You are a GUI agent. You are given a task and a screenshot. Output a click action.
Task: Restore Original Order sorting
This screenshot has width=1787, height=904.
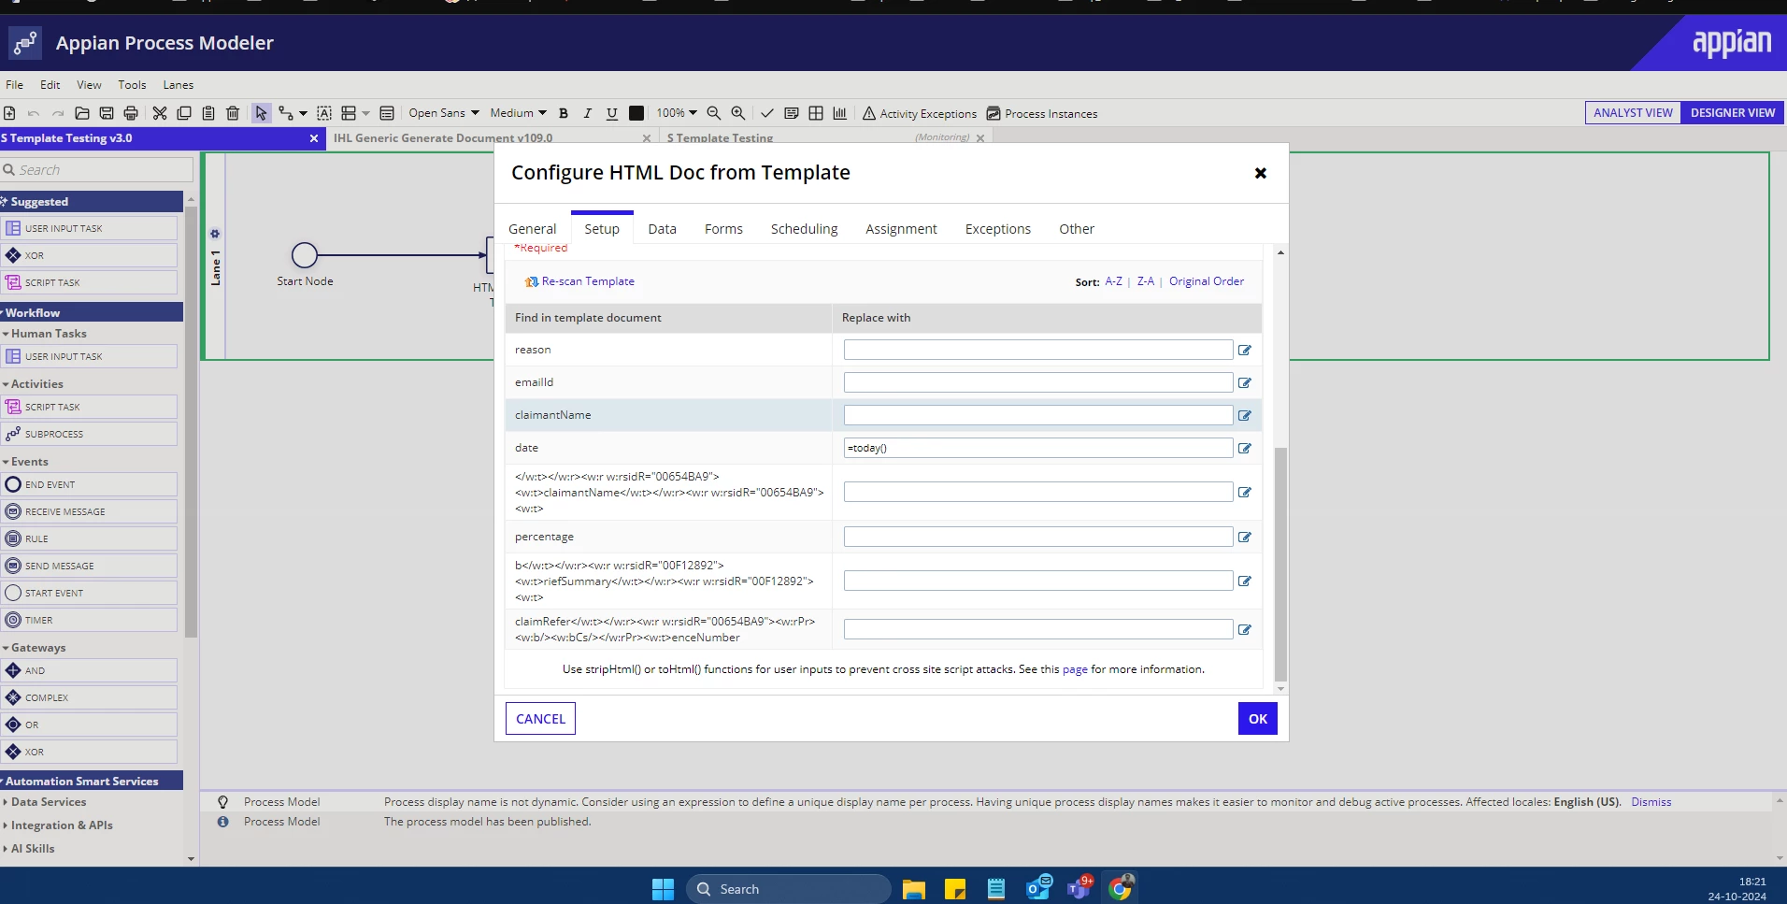point(1207,281)
